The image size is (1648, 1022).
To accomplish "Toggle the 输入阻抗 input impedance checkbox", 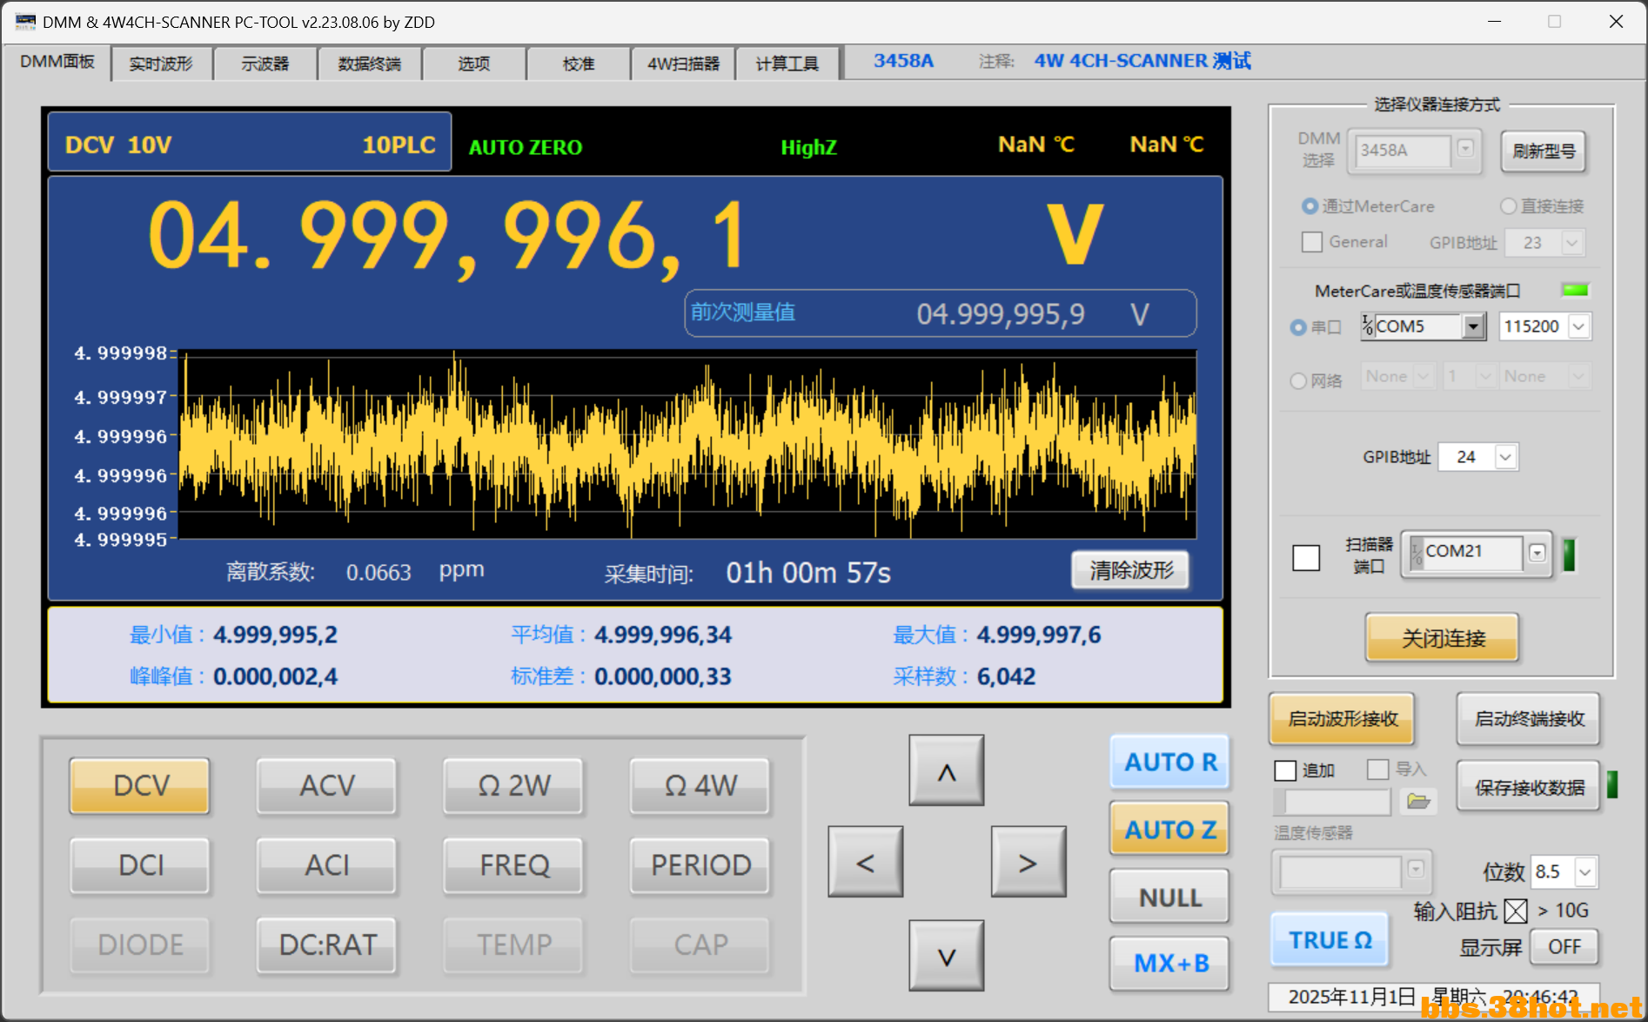I will pos(1515,911).
